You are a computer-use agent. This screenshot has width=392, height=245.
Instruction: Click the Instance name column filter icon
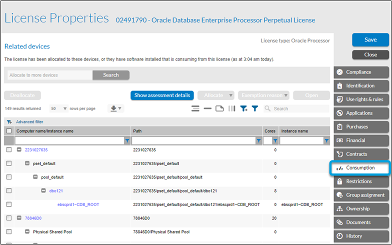coord(326,141)
